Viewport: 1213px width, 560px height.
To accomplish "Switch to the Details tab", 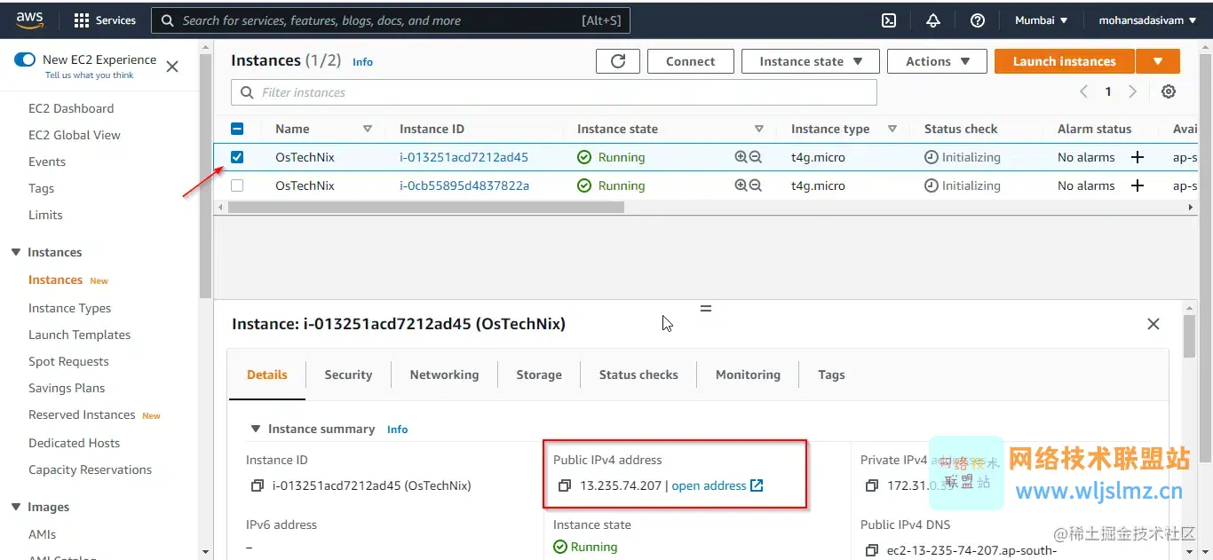I will pyautogui.click(x=267, y=375).
